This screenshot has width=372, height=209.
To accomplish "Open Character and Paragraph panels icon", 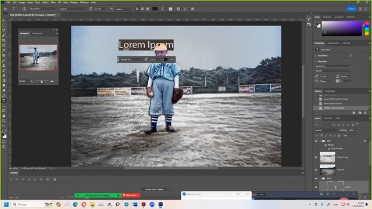I will 170,9.
